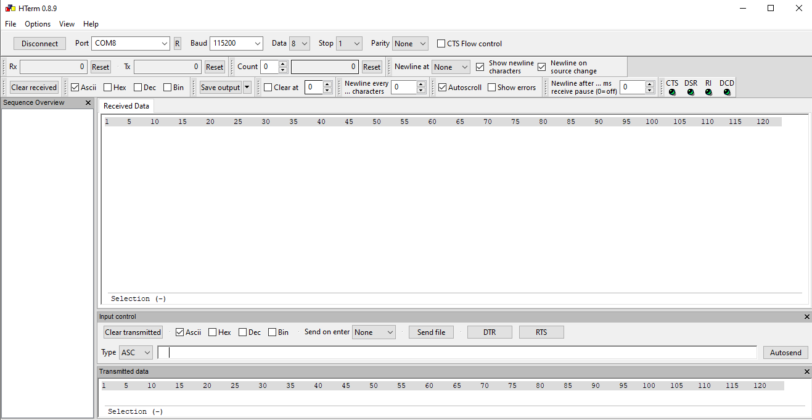Click the Disconnect button
The height and width of the screenshot is (420, 812).
[x=39, y=43]
